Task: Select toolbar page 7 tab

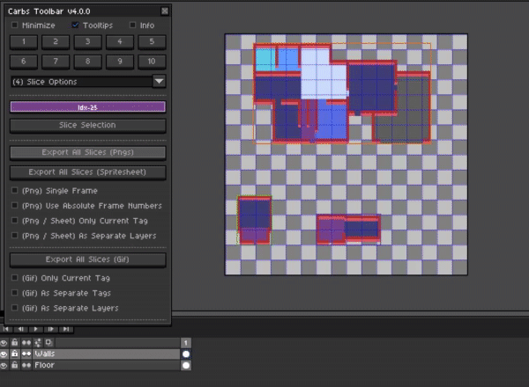Action: coord(56,62)
